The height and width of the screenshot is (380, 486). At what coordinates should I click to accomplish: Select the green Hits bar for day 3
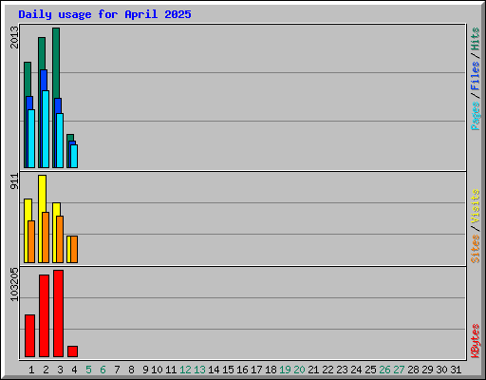pos(56,63)
